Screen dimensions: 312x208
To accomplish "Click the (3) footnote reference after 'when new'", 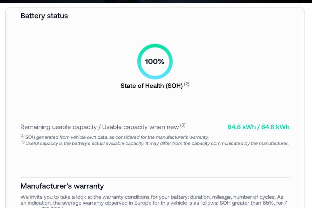I will click(183, 125).
